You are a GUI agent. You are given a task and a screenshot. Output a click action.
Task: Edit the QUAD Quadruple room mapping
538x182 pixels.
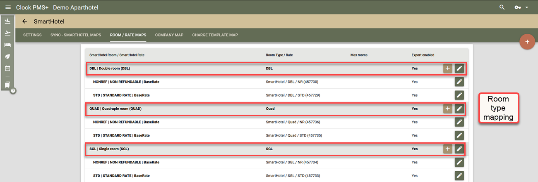click(x=459, y=109)
